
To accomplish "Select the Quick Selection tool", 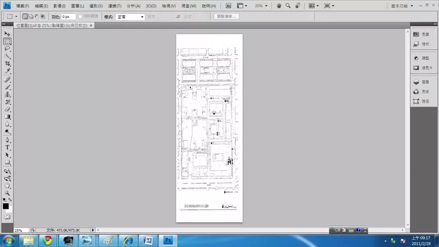I will tap(7, 56).
